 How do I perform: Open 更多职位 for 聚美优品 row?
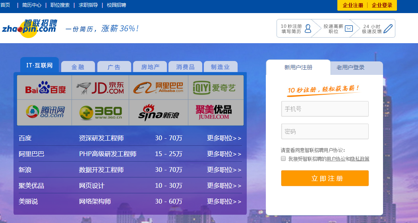pos(224,185)
